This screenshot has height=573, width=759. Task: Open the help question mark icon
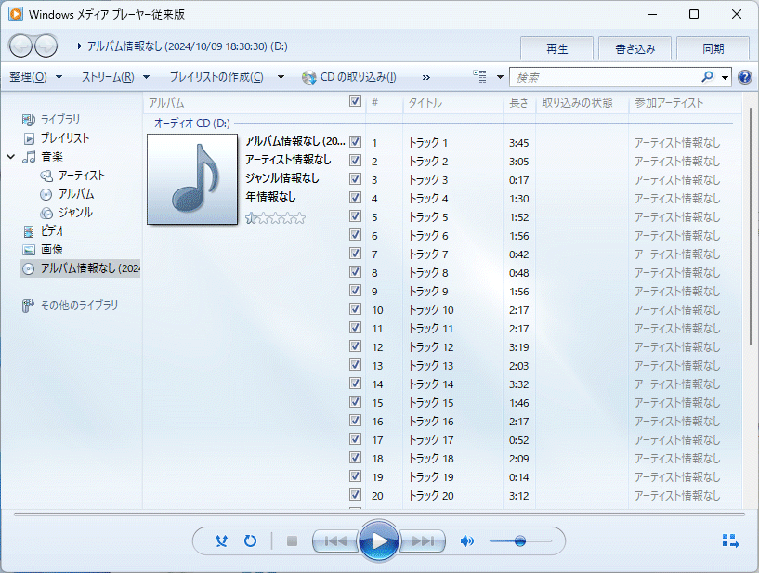tap(745, 77)
